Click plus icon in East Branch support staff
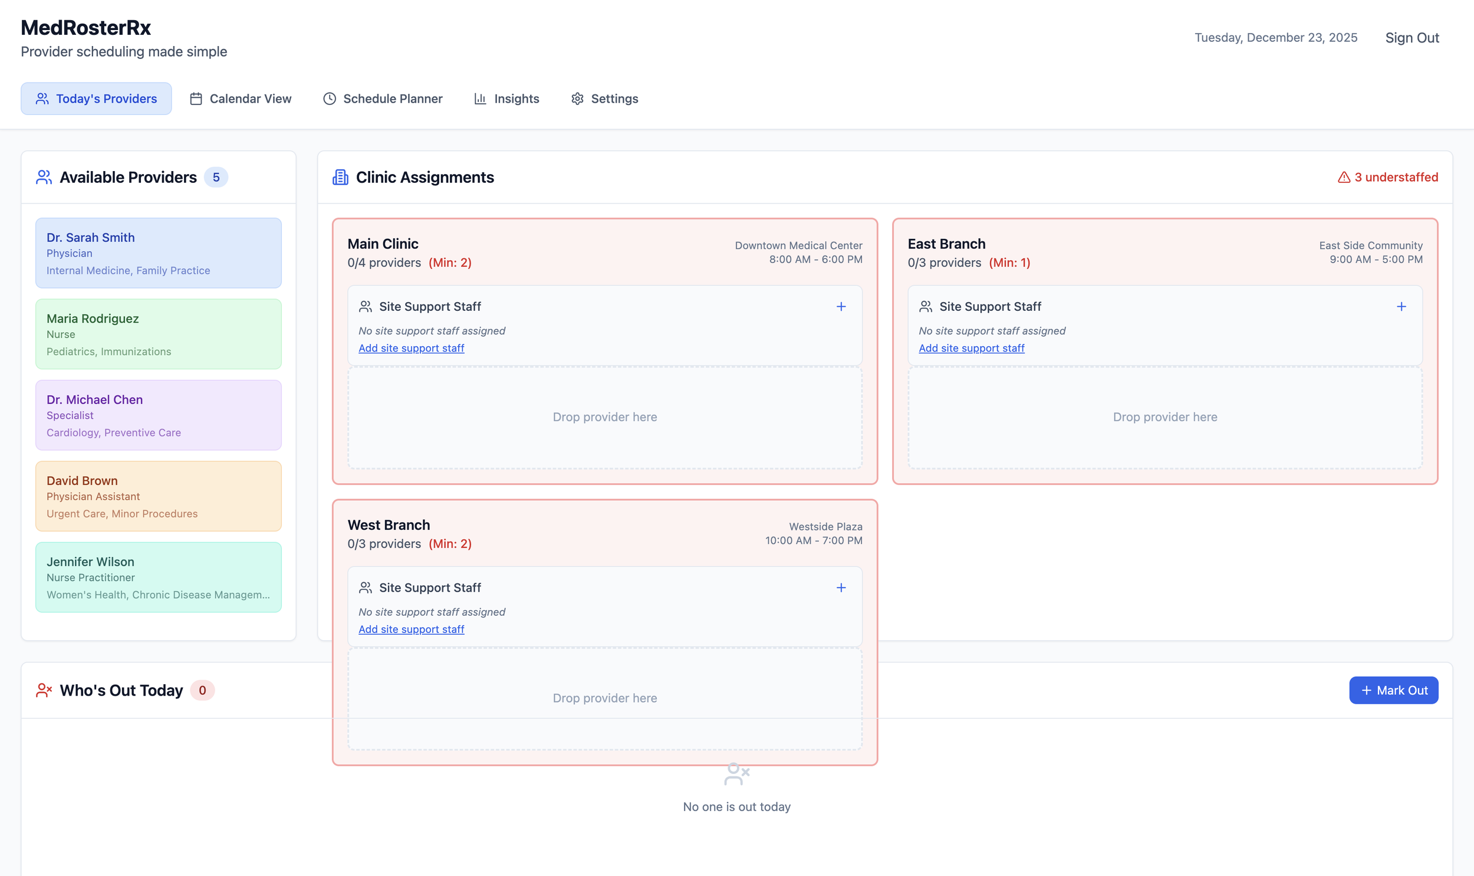1474x876 pixels. [x=1401, y=306]
